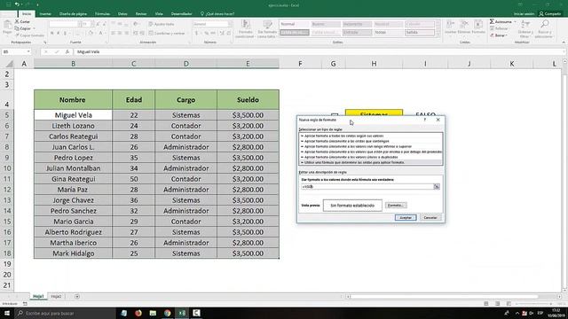Viewport: 568px width, 319px height.
Task: Click the fill color bucket icon
Action: click(91, 34)
